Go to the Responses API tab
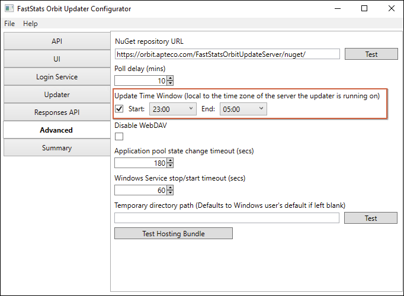Viewport: 404px width, 296px height. click(57, 112)
